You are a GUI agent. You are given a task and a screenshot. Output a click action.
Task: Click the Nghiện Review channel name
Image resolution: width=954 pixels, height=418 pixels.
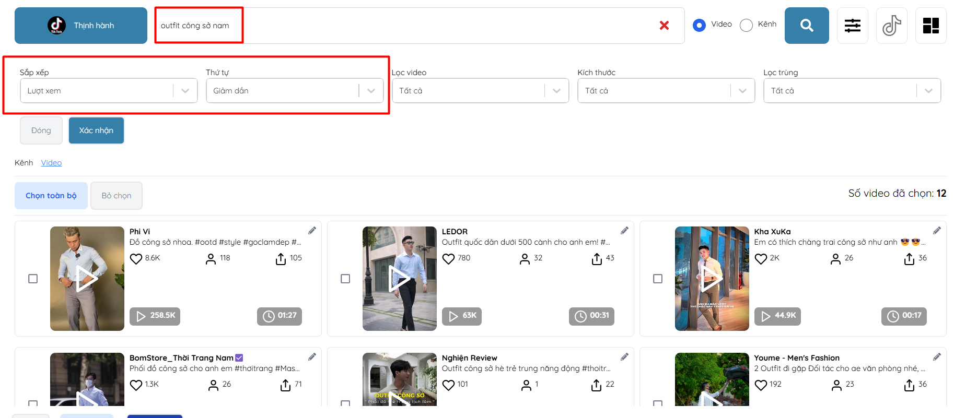(469, 358)
